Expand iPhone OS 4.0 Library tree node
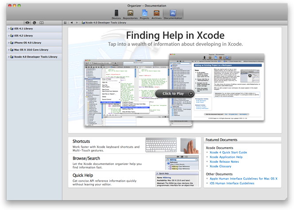294x210 pixels. [9, 43]
